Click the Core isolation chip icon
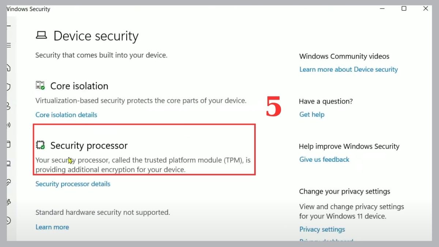The width and height of the screenshot is (439, 247). (40, 86)
